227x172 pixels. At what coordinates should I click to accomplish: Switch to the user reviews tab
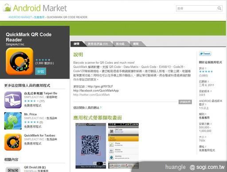(x=98, y=44)
